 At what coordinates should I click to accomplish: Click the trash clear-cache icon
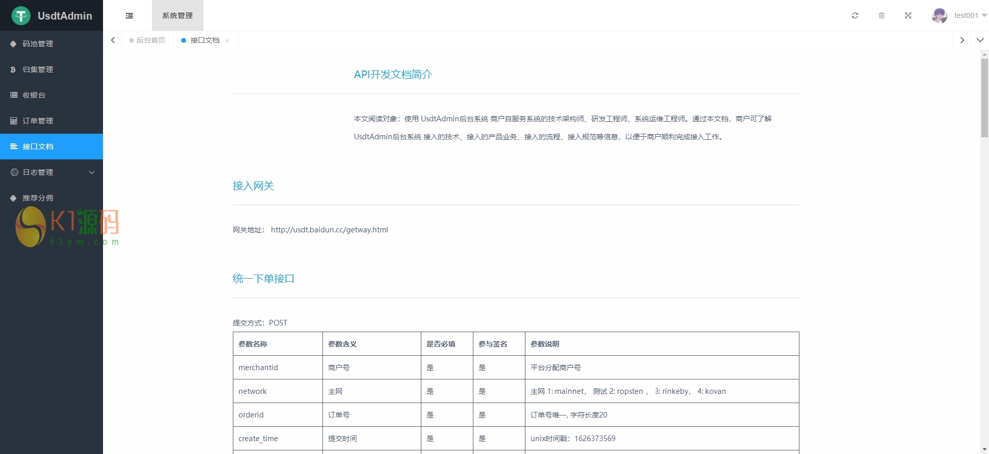tap(881, 15)
